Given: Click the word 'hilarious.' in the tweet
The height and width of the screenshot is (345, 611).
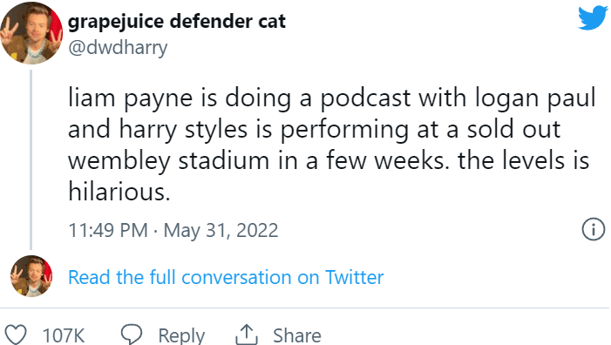Looking at the screenshot, I should 119,191.
